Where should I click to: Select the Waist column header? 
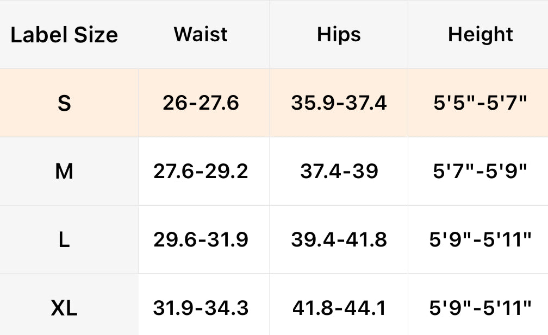tap(201, 35)
